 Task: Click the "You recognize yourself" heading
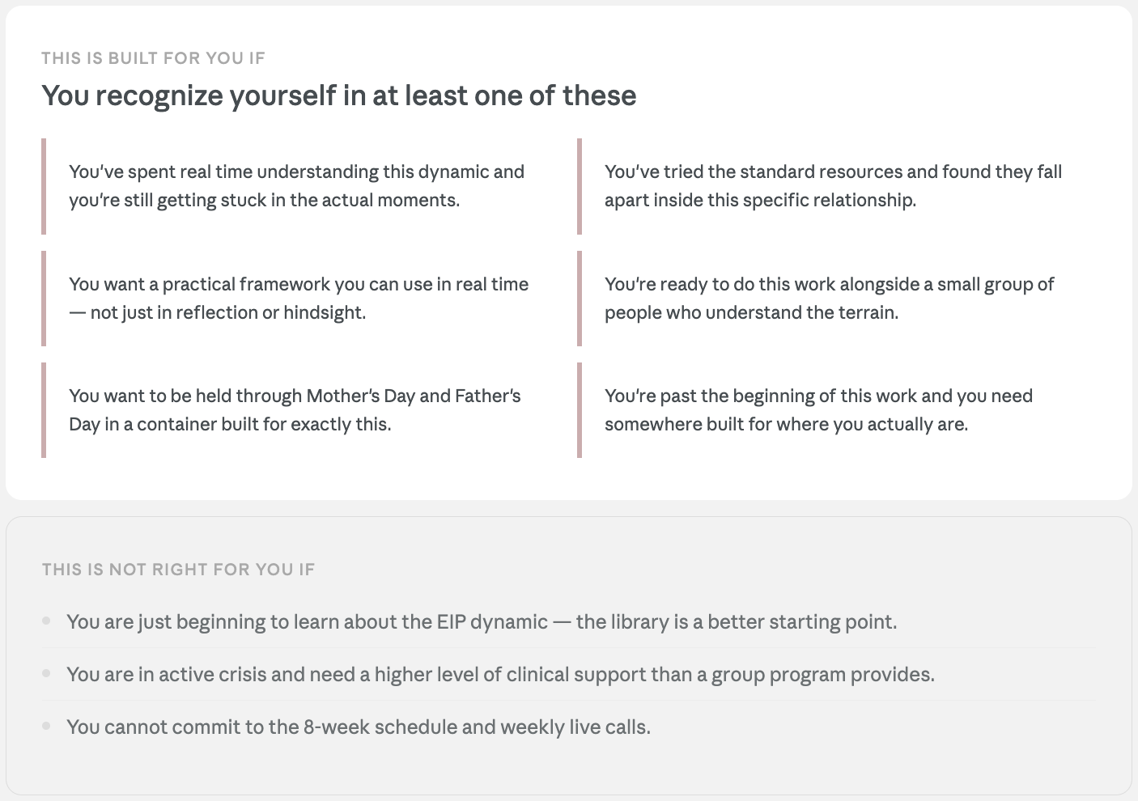pos(338,95)
